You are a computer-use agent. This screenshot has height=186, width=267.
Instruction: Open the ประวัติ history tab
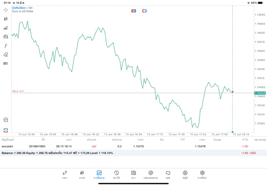(116, 174)
